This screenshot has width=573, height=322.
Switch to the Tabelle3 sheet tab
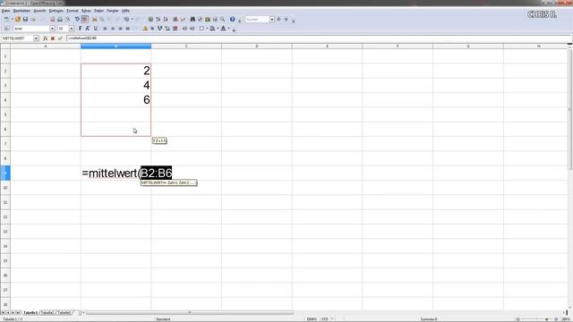tap(64, 313)
